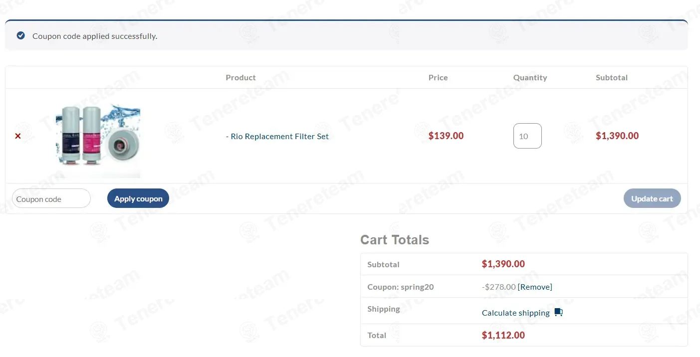Click the Apply coupon button
The image size is (700, 357).
pyautogui.click(x=138, y=198)
